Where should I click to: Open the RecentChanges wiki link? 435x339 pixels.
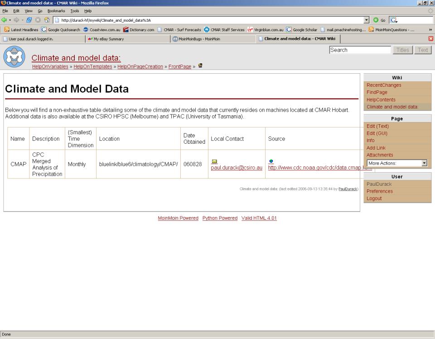pos(383,85)
